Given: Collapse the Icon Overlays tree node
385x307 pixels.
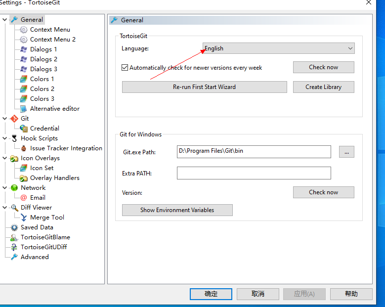Looking at the screenshot, I should point(4,158).
